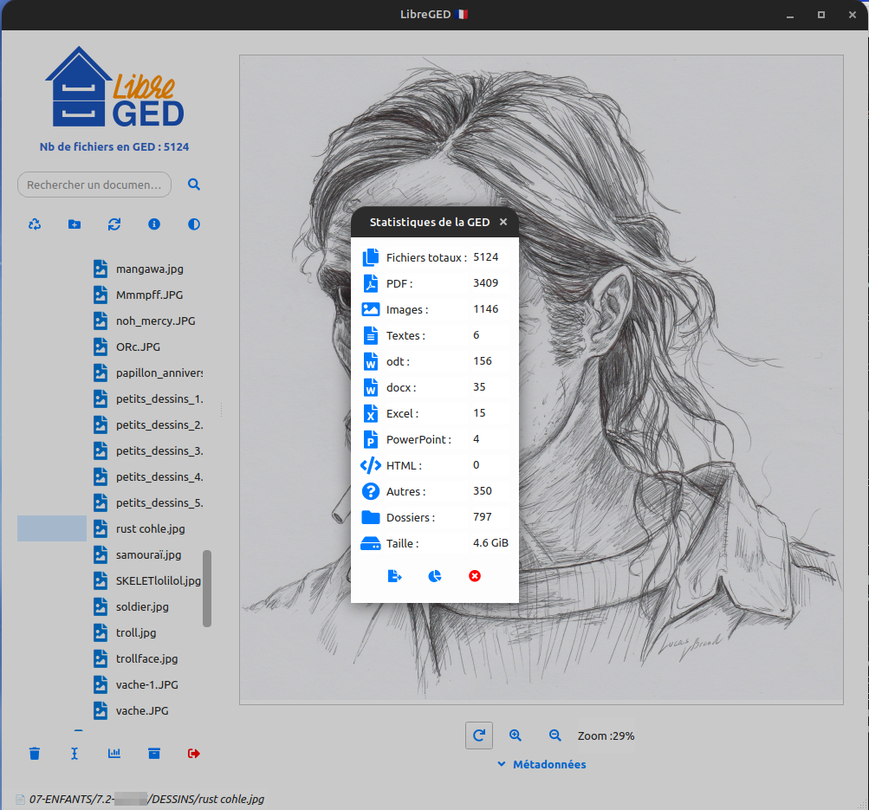Show the pie chart in statistics dialog

click(x=435, y=576)
